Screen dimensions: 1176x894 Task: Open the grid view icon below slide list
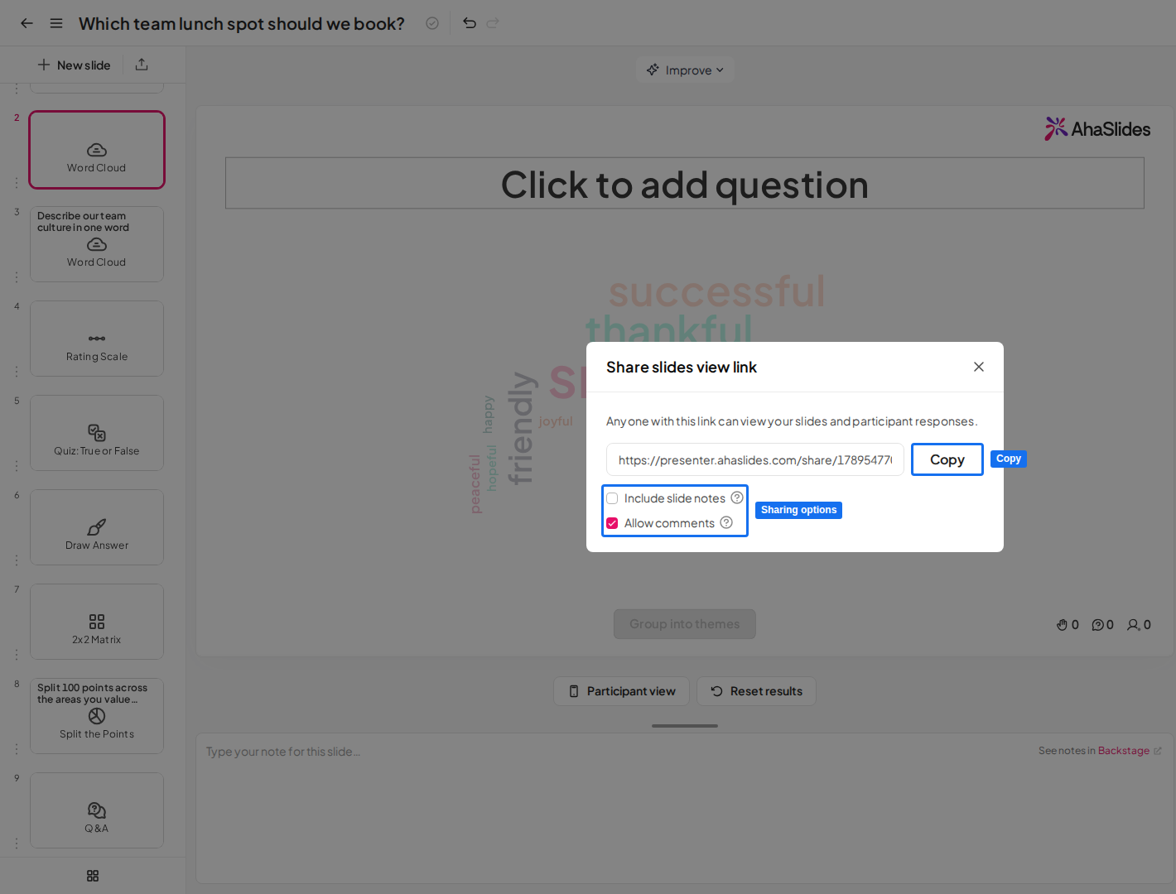[93, 876]
